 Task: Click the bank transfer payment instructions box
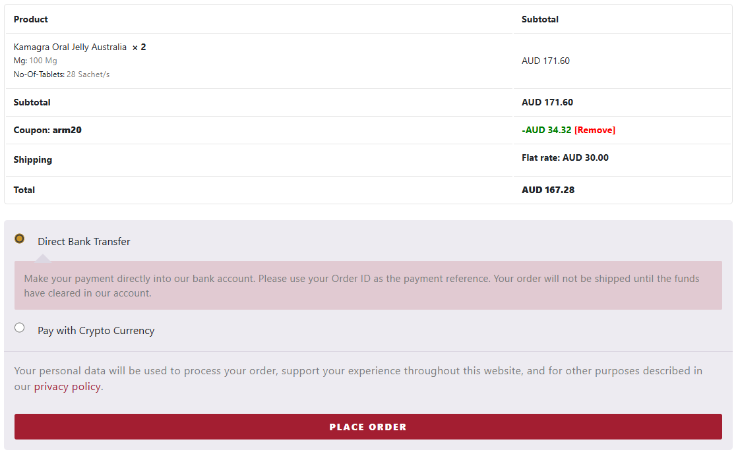point(367,285)
